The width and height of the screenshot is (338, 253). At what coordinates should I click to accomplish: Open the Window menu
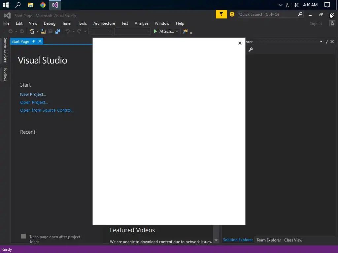[162, 23]
